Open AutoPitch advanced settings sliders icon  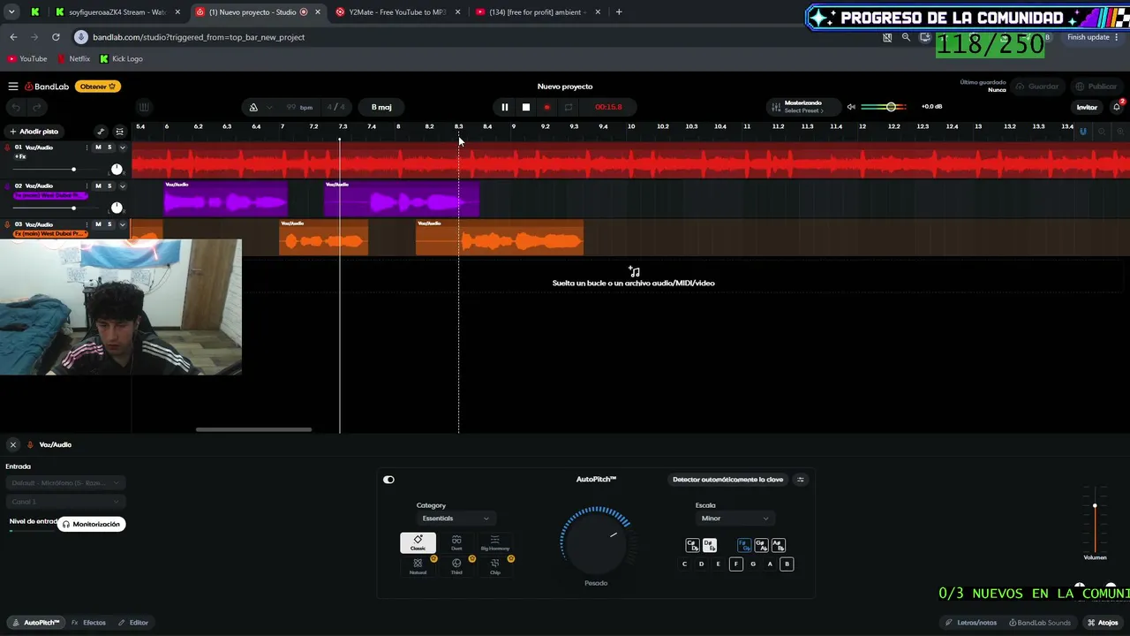click(x=801, y=480)
